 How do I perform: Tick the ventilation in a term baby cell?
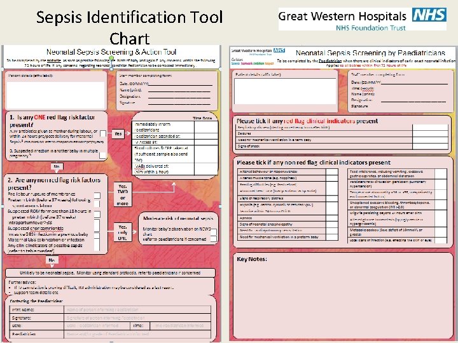[430, 140]
